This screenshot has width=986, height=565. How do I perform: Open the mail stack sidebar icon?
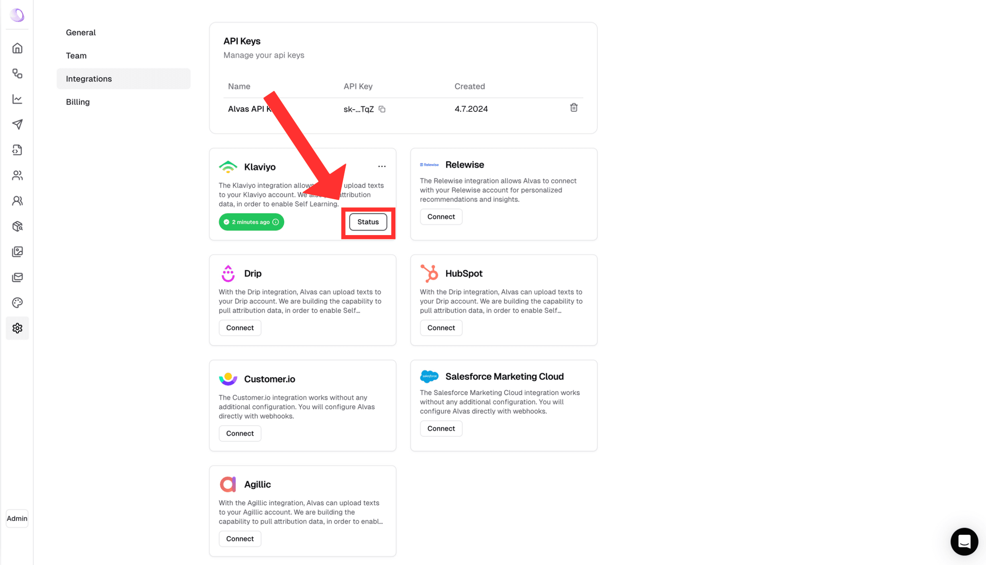click(x=17, y=277)
